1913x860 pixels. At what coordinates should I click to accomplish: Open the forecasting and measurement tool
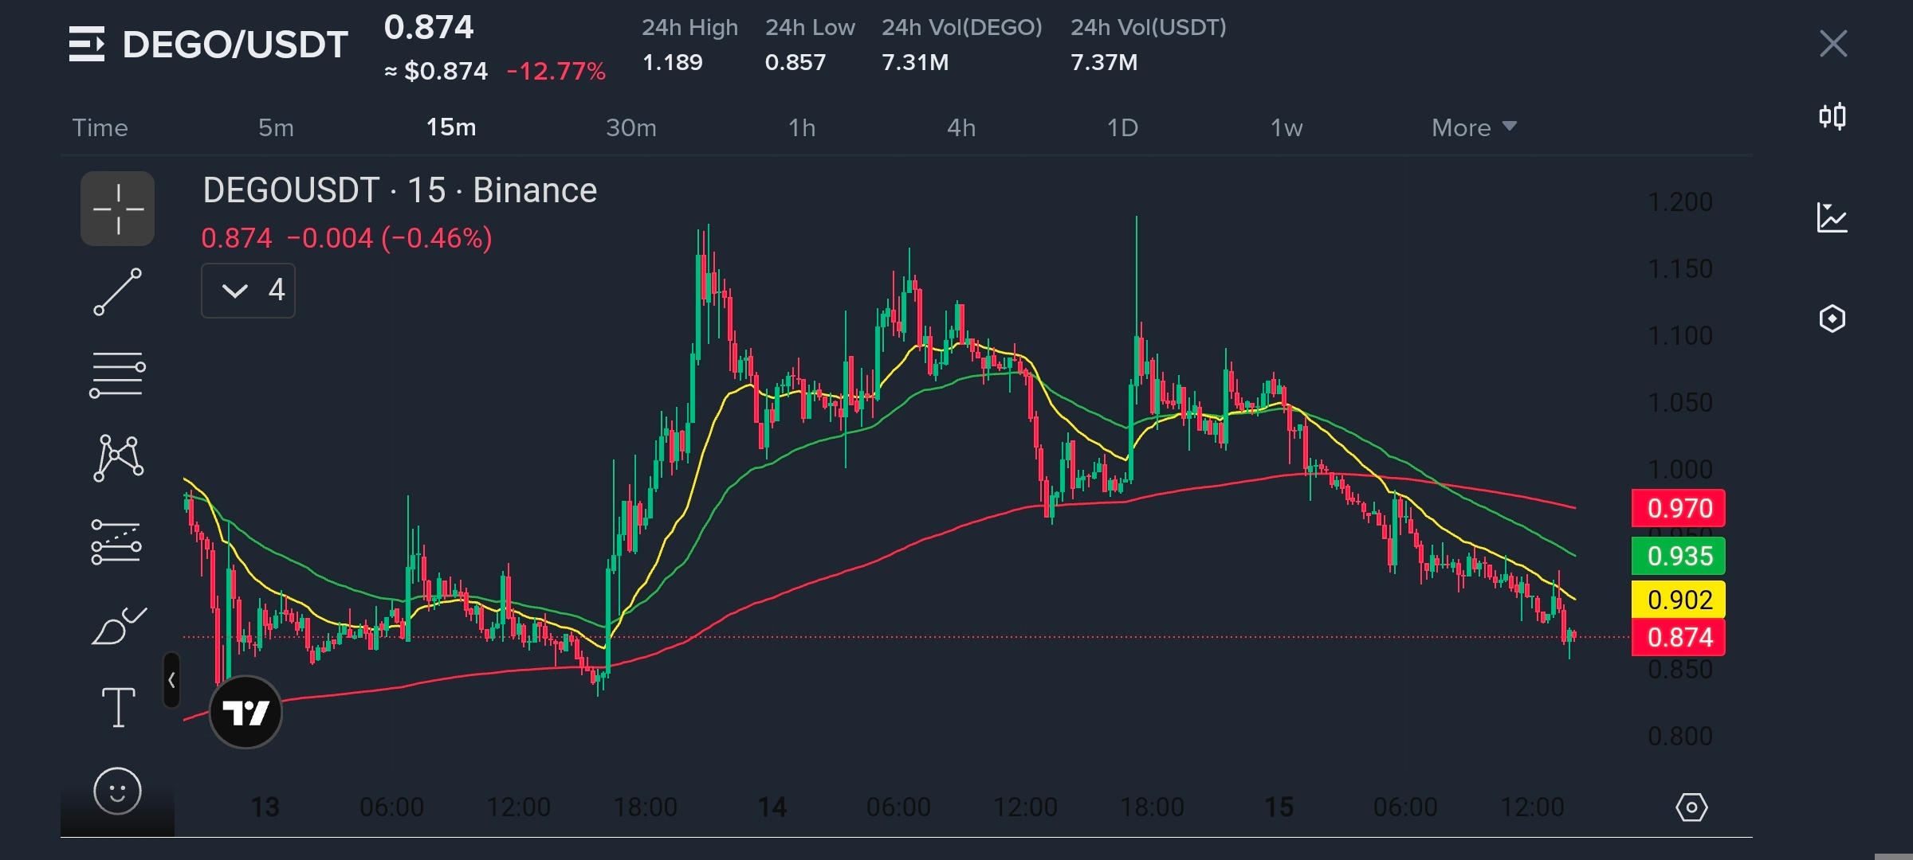pos(116,542)
